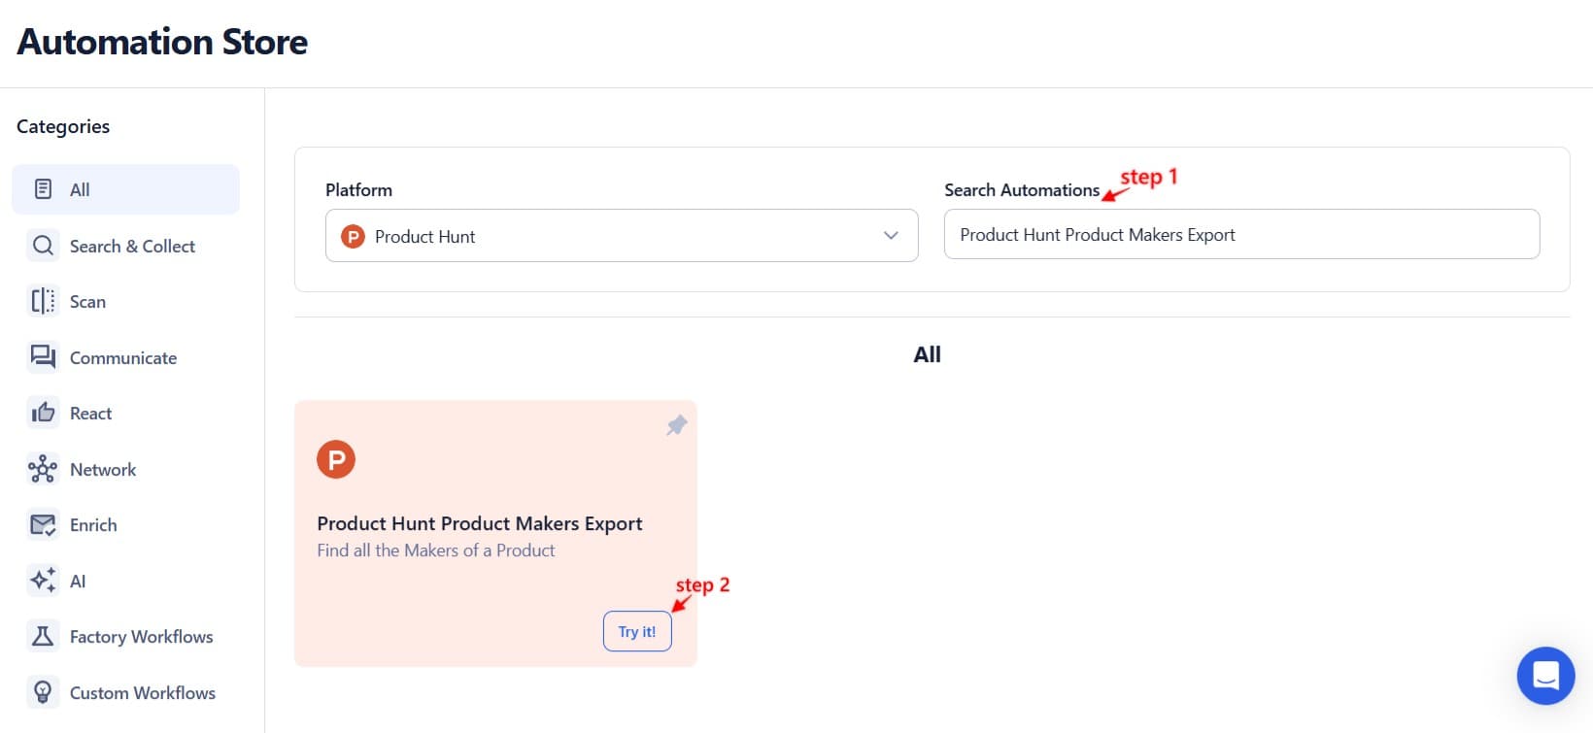Click the Try it! button
1593x733 pixels.
(637, 631)
